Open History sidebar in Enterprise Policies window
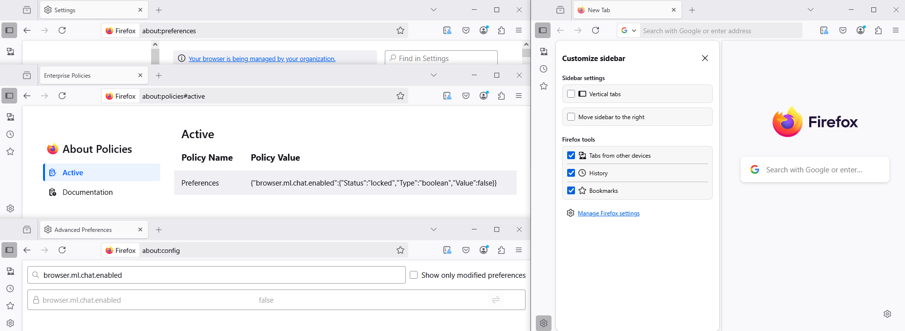 (10, 134)
